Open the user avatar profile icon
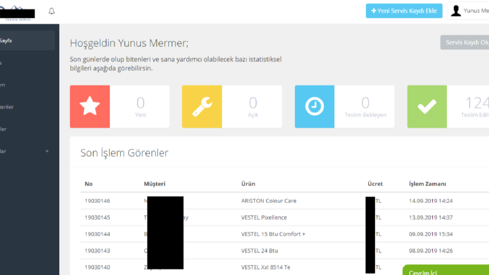 coord(456,11)
